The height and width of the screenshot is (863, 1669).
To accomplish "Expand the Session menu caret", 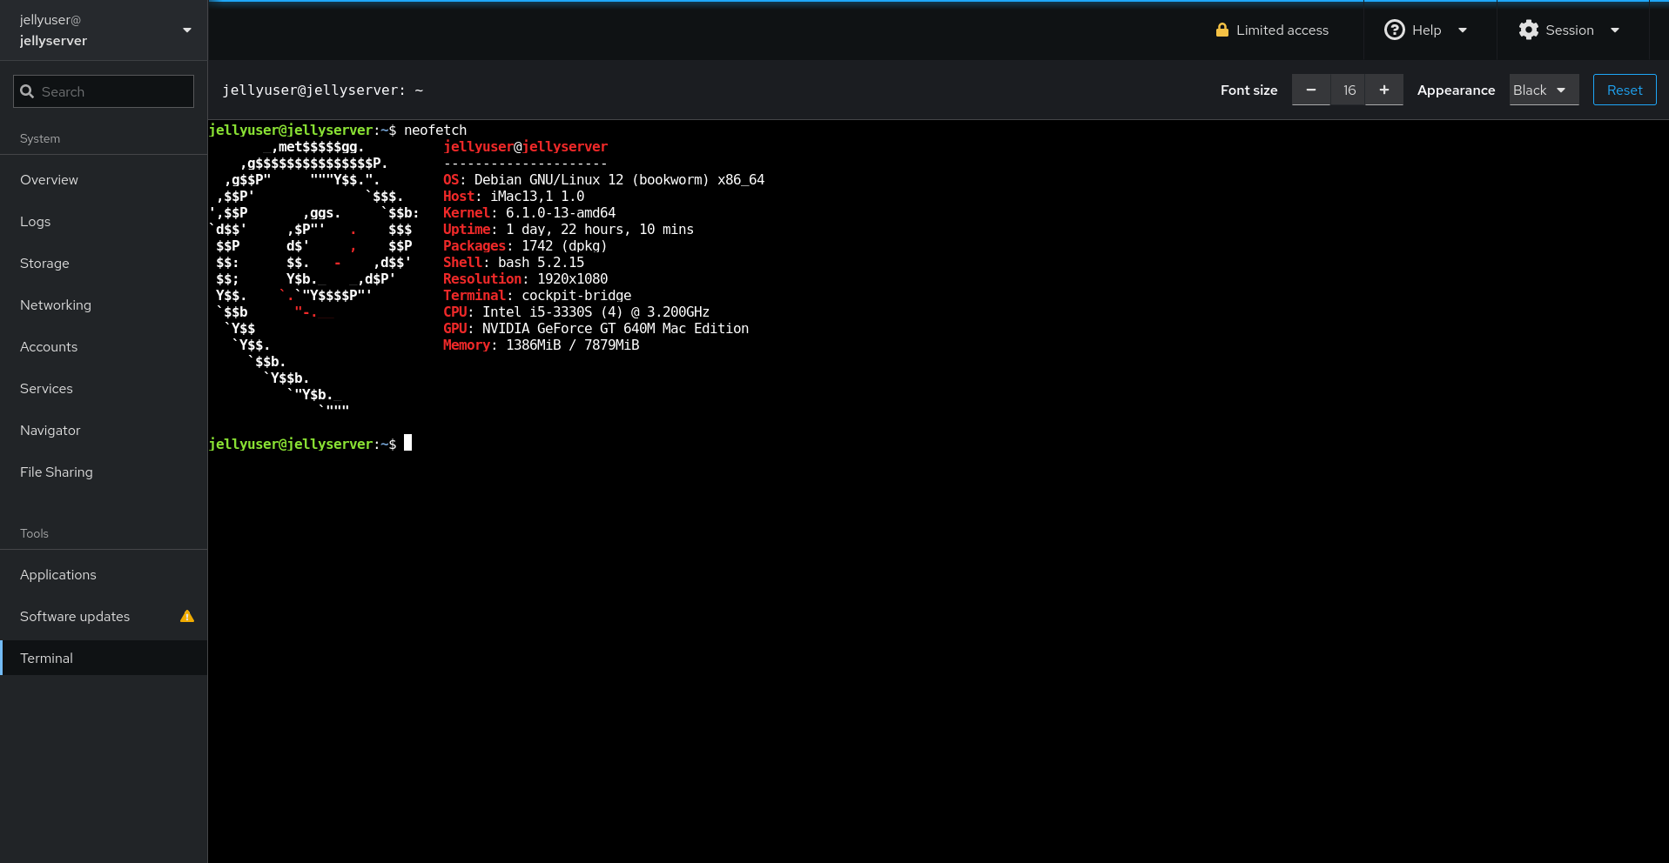I will (x=1615, y=30).
